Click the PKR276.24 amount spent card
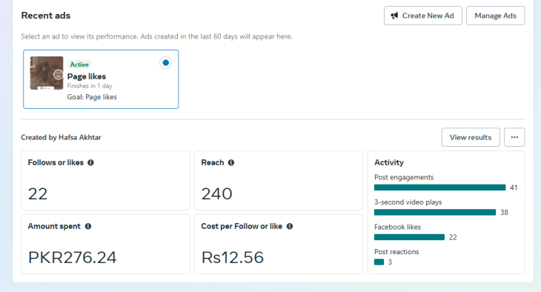541x292 pixels. pos(105,245)
